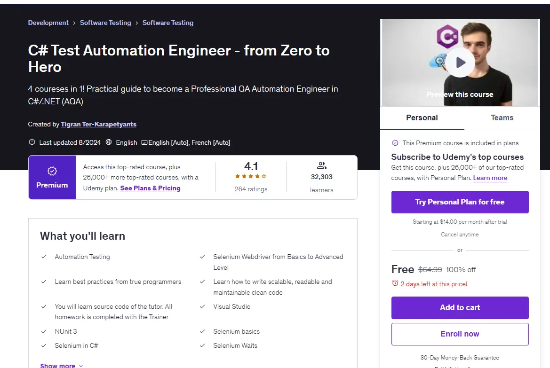Click the closed captions icon
The width and height of the screenshot is (550, 368).
[x=144, y=143]
